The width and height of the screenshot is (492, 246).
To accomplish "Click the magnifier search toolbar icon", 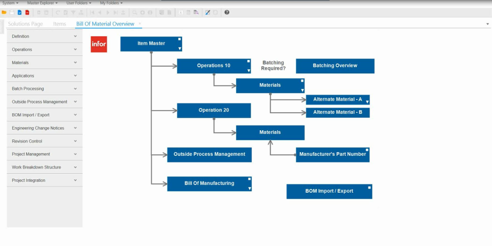I will click(134, 12).
